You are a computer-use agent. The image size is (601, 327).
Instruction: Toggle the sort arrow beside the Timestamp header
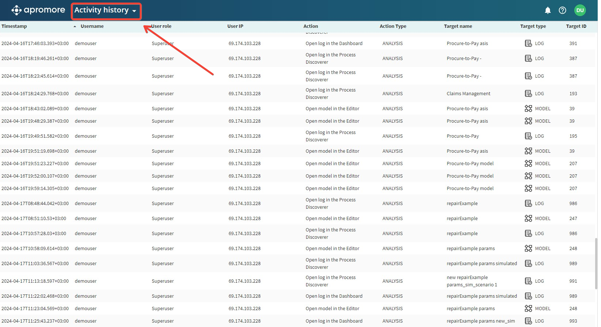pos(75,26)
